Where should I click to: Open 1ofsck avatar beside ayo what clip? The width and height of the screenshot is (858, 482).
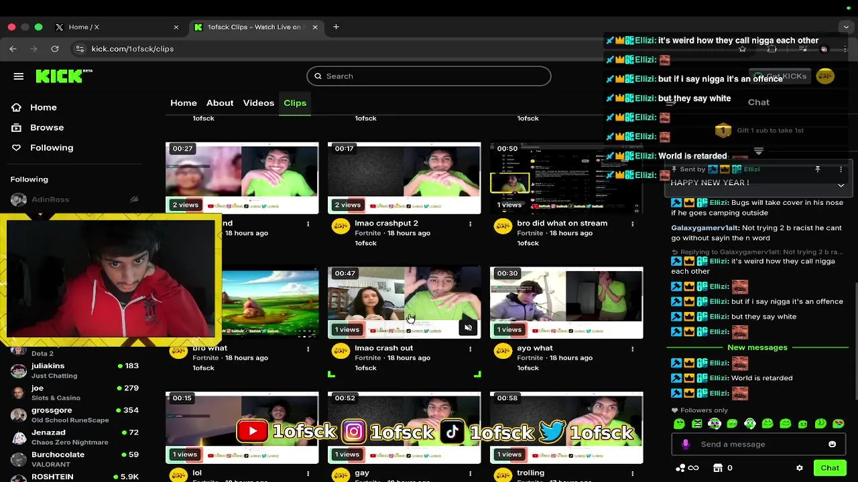[503, 351]
